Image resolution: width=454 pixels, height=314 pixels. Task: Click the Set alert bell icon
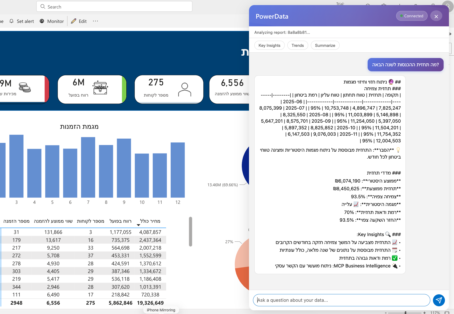[x=11, y=21]
